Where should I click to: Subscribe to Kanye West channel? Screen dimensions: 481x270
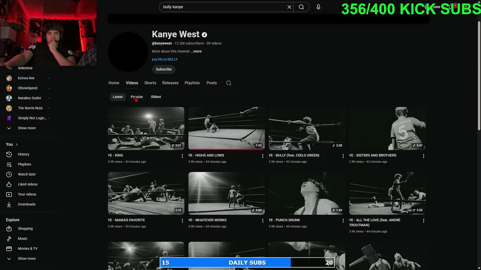[x=164, y=69]
